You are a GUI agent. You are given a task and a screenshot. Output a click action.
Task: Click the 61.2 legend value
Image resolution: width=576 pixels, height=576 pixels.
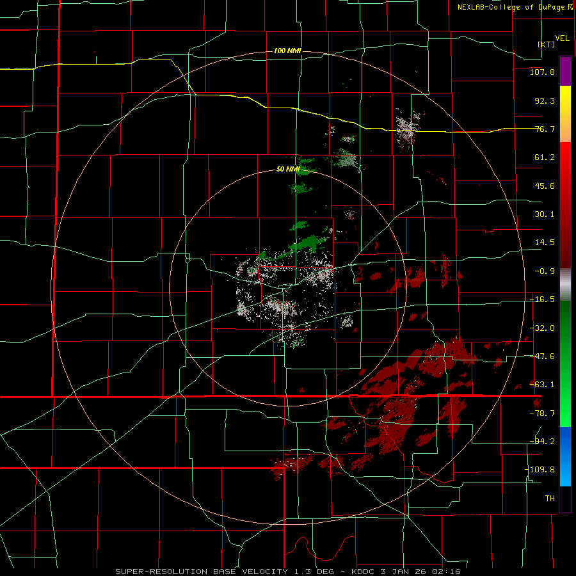[545, 157]
